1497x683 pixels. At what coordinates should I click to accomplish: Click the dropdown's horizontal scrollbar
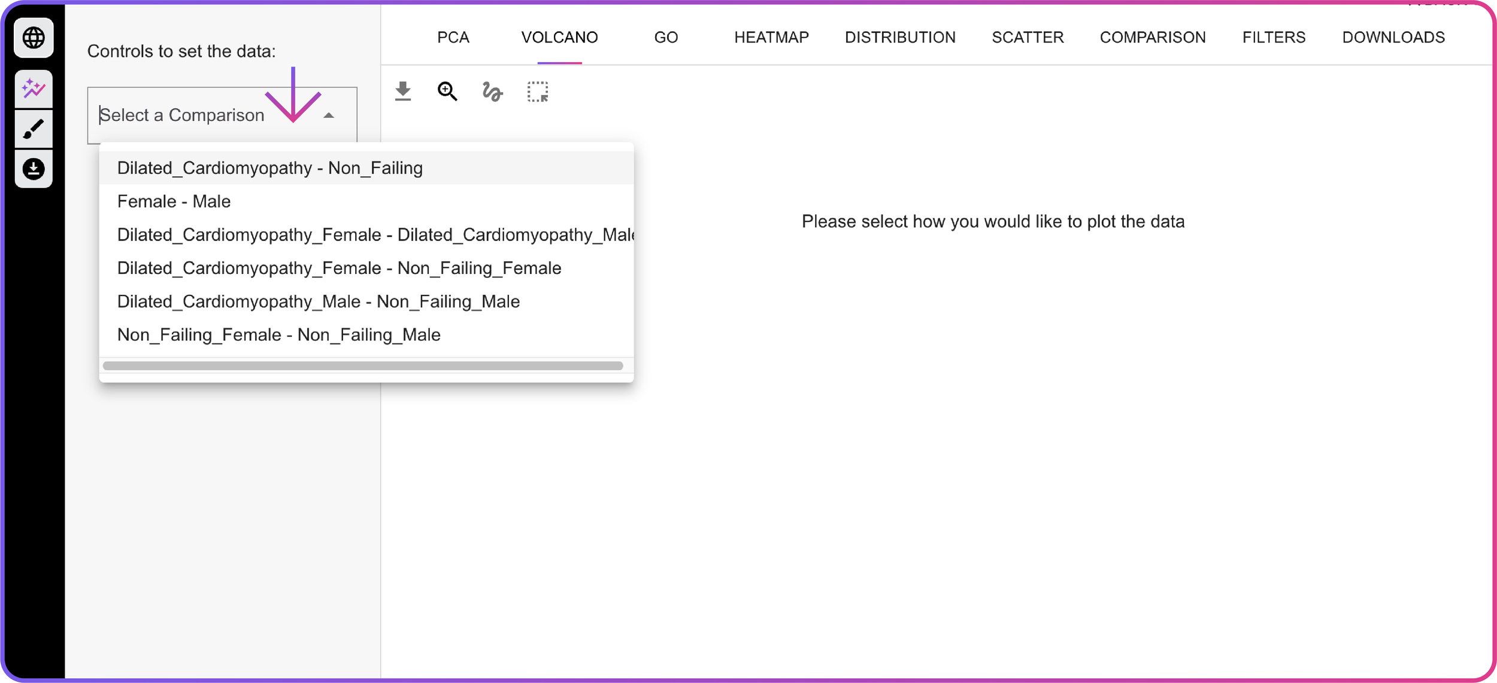tap(363, 365)
